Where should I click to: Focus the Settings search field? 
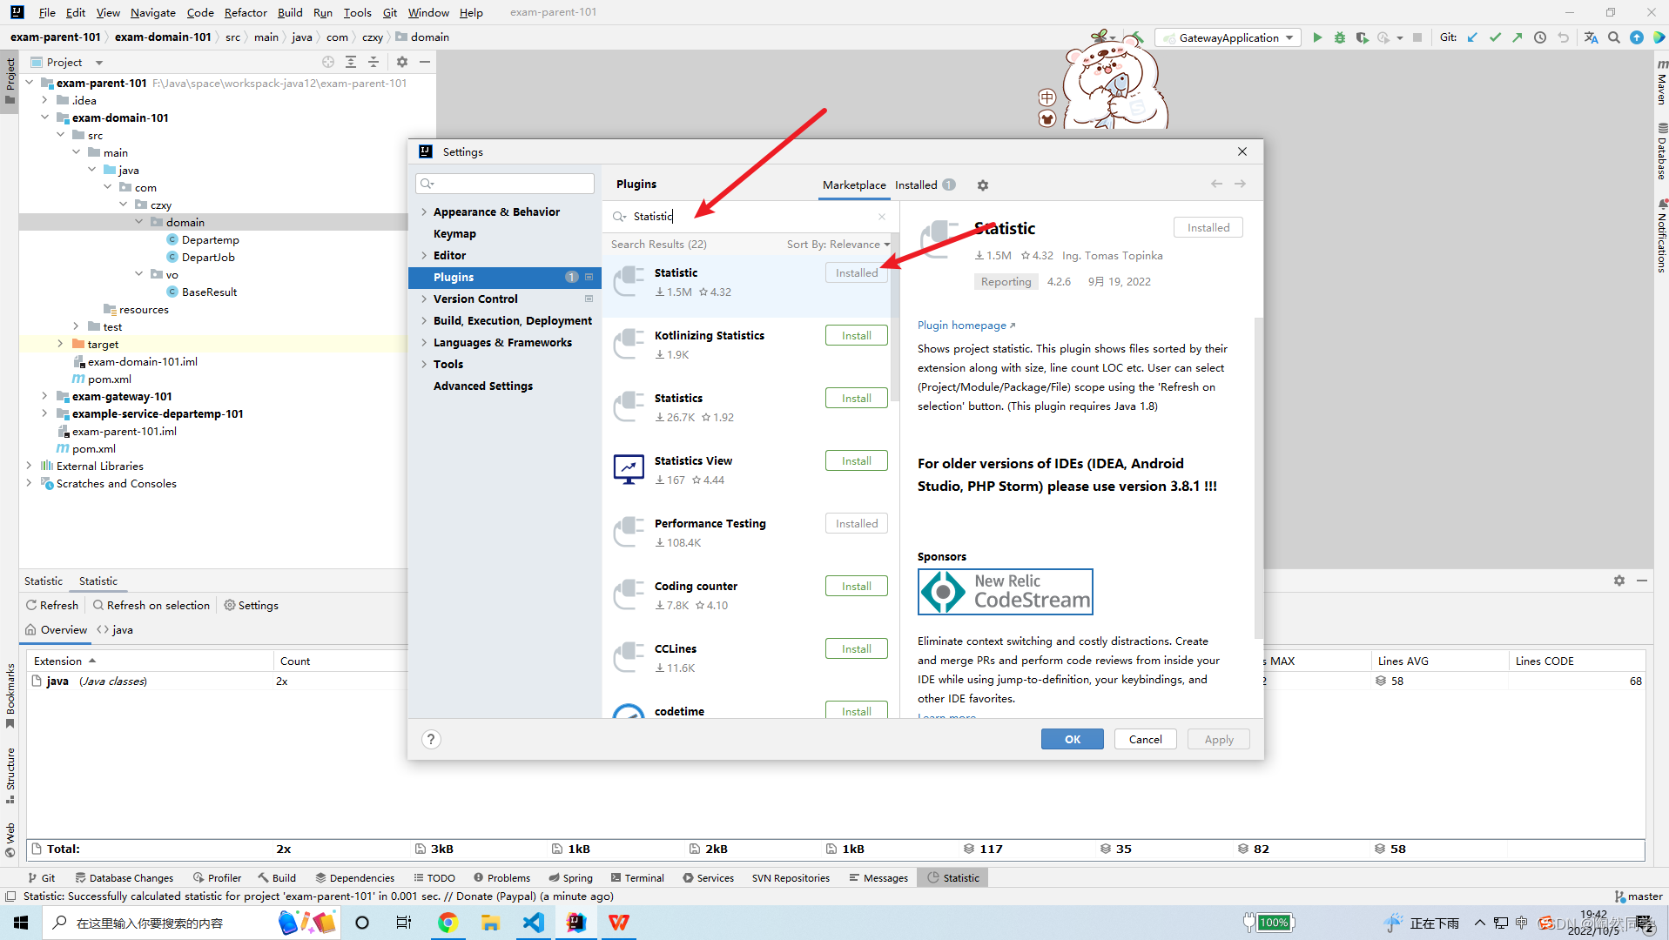coord(505,184)
